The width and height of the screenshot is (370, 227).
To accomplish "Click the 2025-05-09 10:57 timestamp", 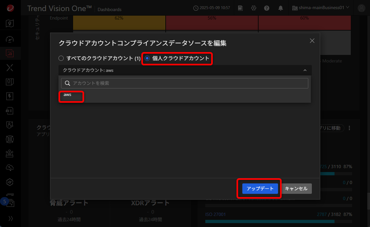I will [215, 8].
